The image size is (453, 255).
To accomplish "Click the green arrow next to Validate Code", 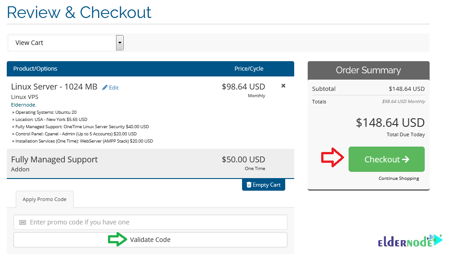I will coord(117,239).
